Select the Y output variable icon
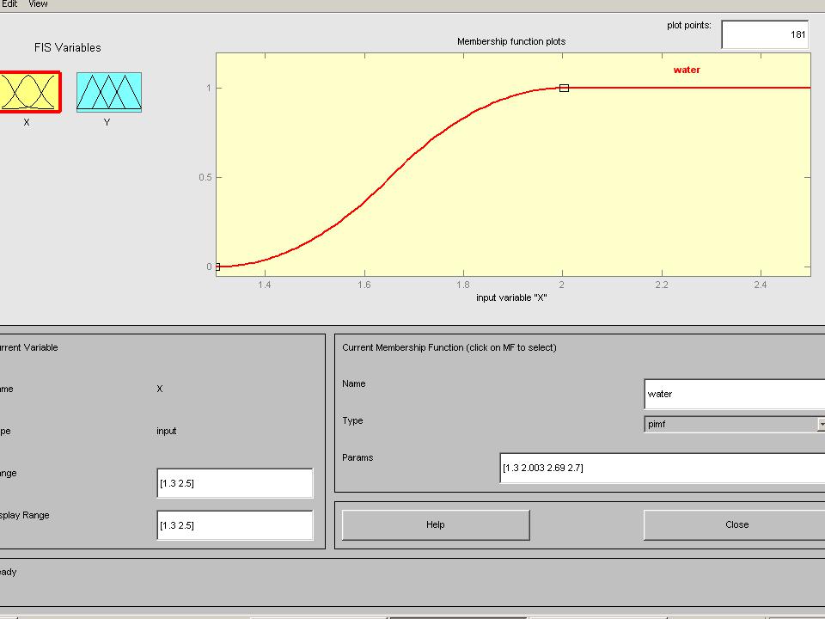The image size is (825, 619). (109, 92)
